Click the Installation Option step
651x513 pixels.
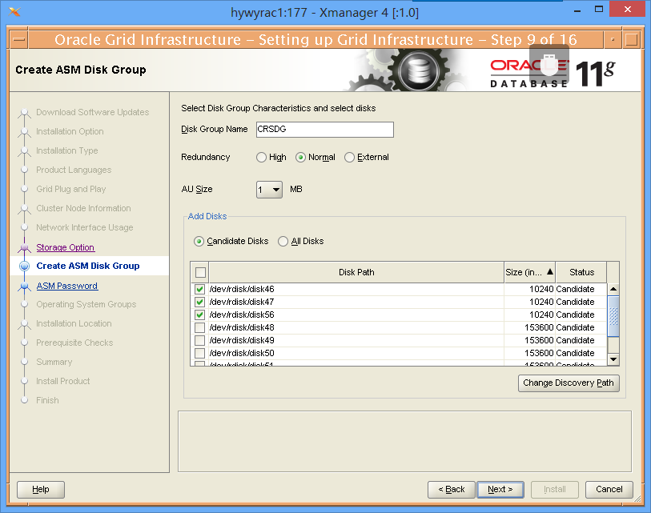point(70,131)
